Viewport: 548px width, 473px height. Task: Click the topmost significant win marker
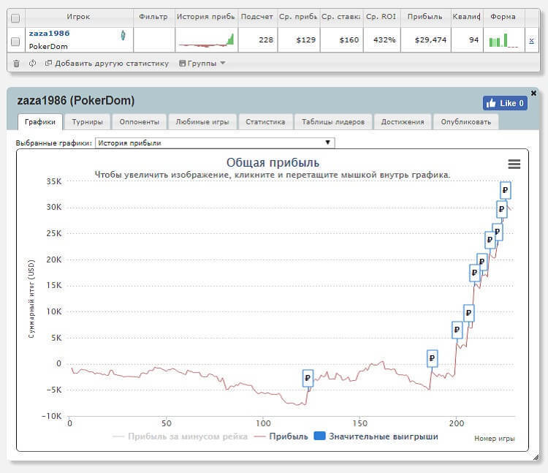tap(505, 189)
